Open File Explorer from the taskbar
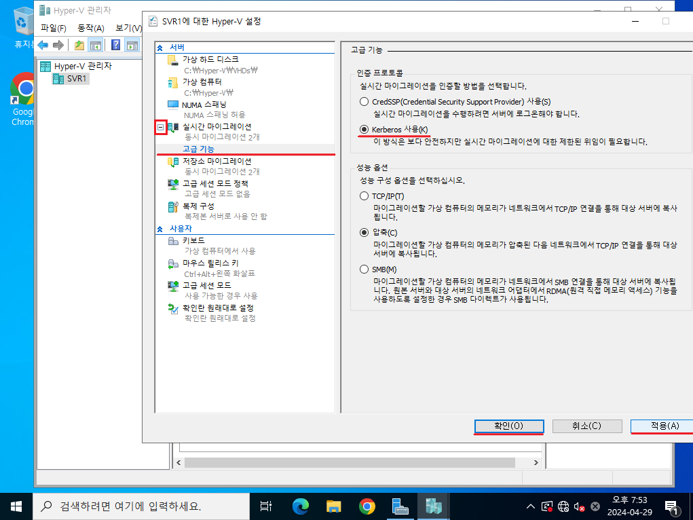This screenshot has width=693, height=520. (334, 506)
